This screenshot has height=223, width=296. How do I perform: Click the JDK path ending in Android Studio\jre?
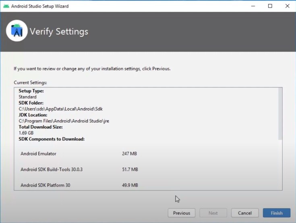pyautogui.click(x=64, y=121)
